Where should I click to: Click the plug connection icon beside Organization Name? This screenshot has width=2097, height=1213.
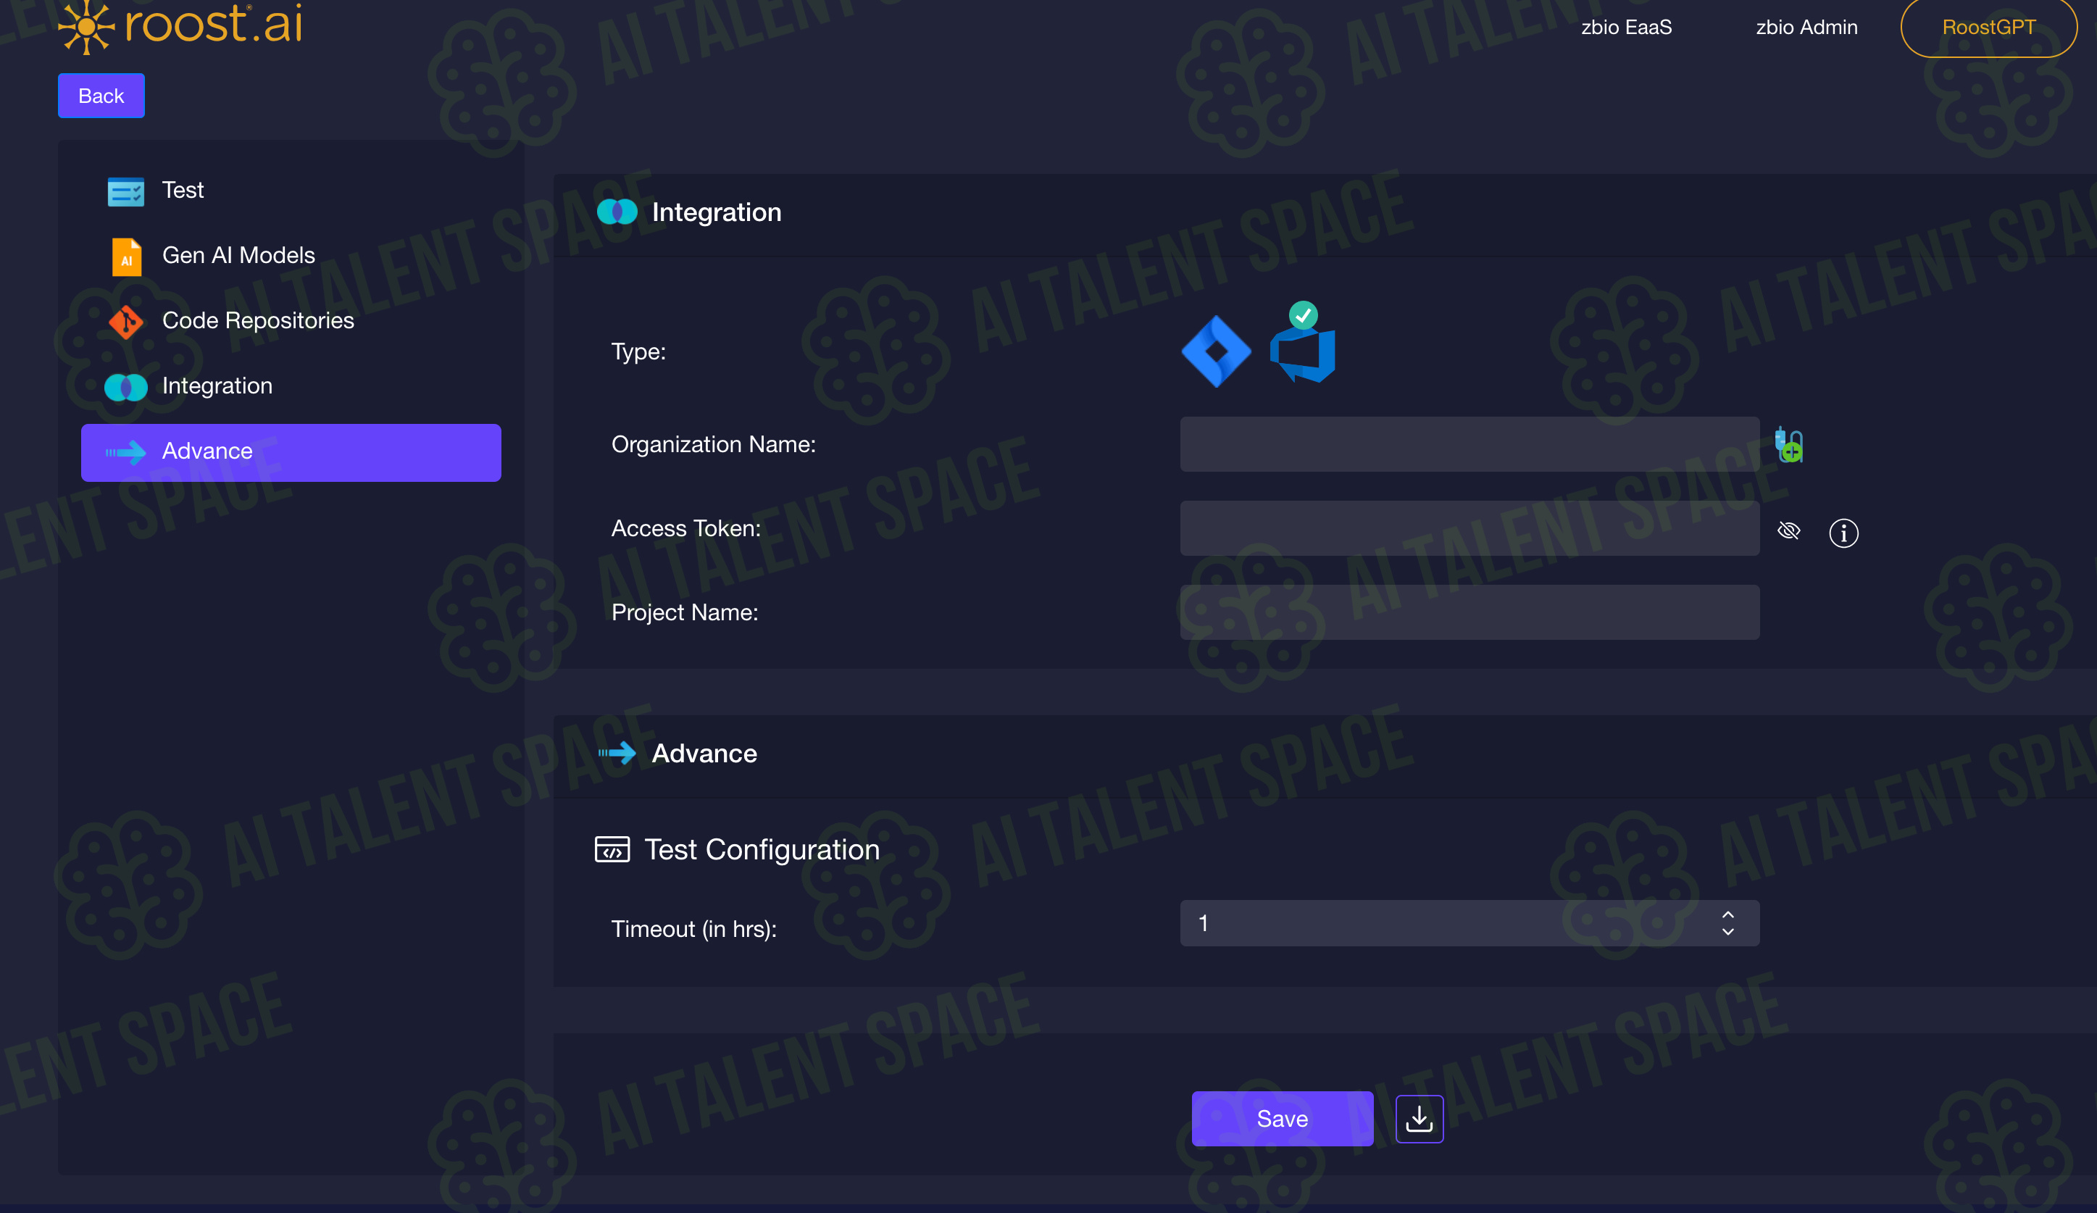tap(1788, 444)
